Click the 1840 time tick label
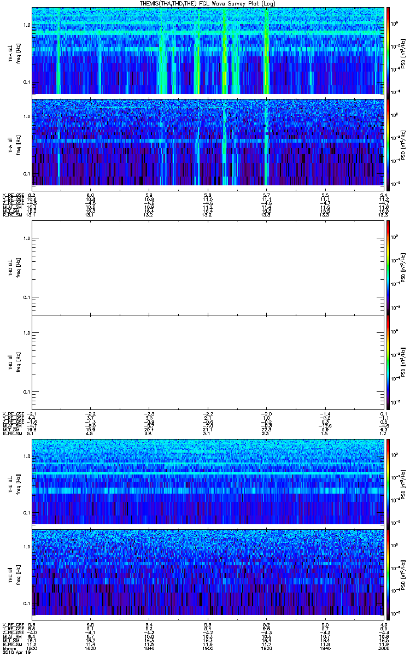 coord(149,649)
